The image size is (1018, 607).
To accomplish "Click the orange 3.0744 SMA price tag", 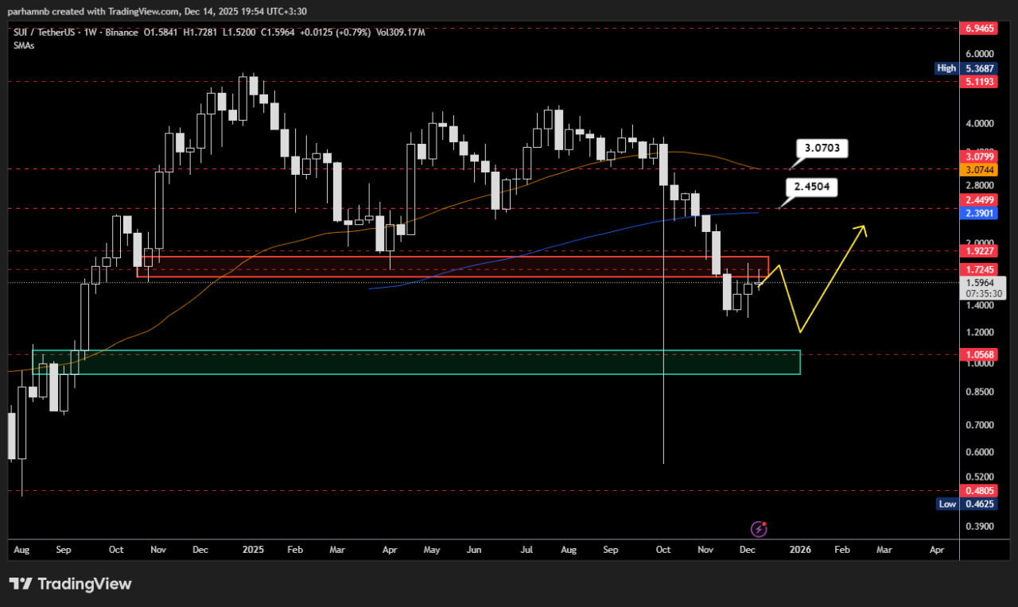I will [x=979, y=170].
